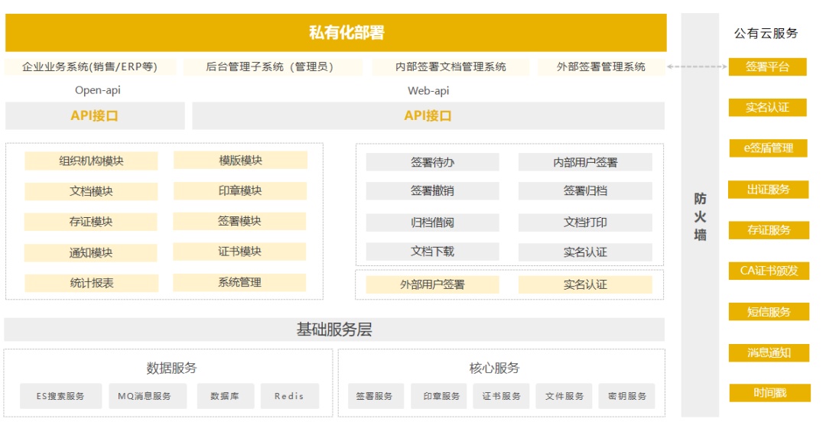This screenshot has height=435, width=826.
Task: Select the 签署待办 box
Action: [x=432, y=163]
